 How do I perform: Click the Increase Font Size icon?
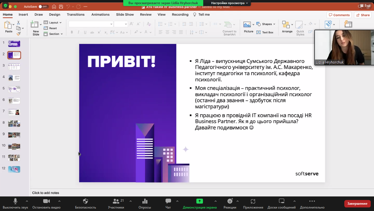coord(131,24)
